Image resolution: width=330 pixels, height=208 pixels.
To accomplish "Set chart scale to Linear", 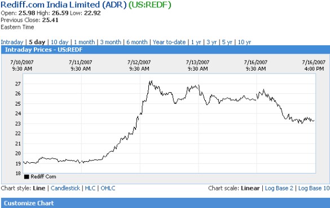I will [250, 188].
